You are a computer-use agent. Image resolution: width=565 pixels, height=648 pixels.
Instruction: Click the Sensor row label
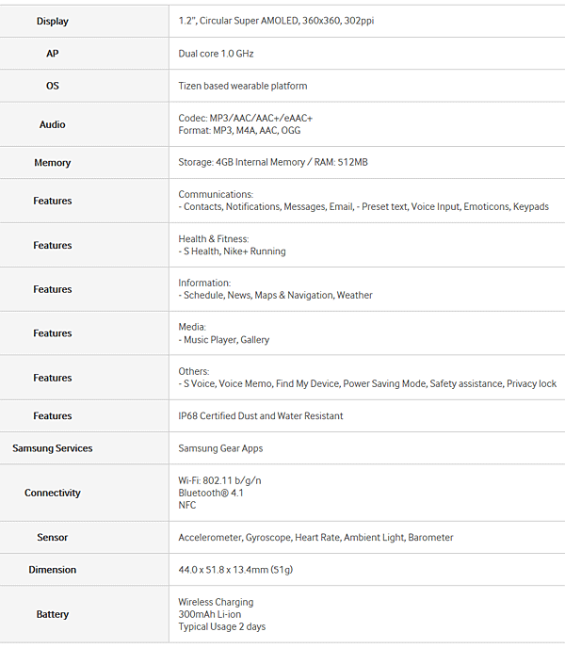(53, 538)
